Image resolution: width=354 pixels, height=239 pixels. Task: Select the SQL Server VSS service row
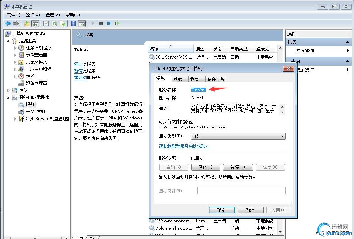point(212,57)
